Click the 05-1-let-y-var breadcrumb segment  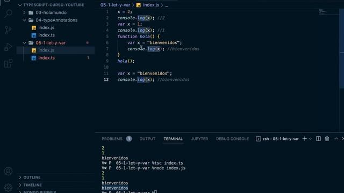115,5
